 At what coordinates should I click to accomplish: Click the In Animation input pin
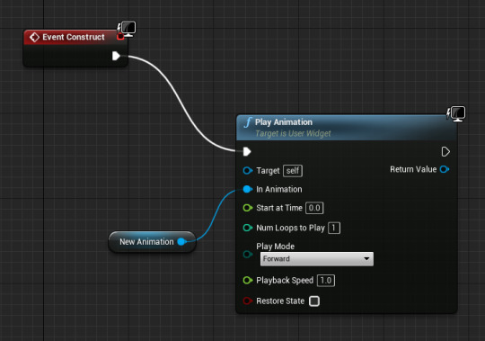click(248, 189)
